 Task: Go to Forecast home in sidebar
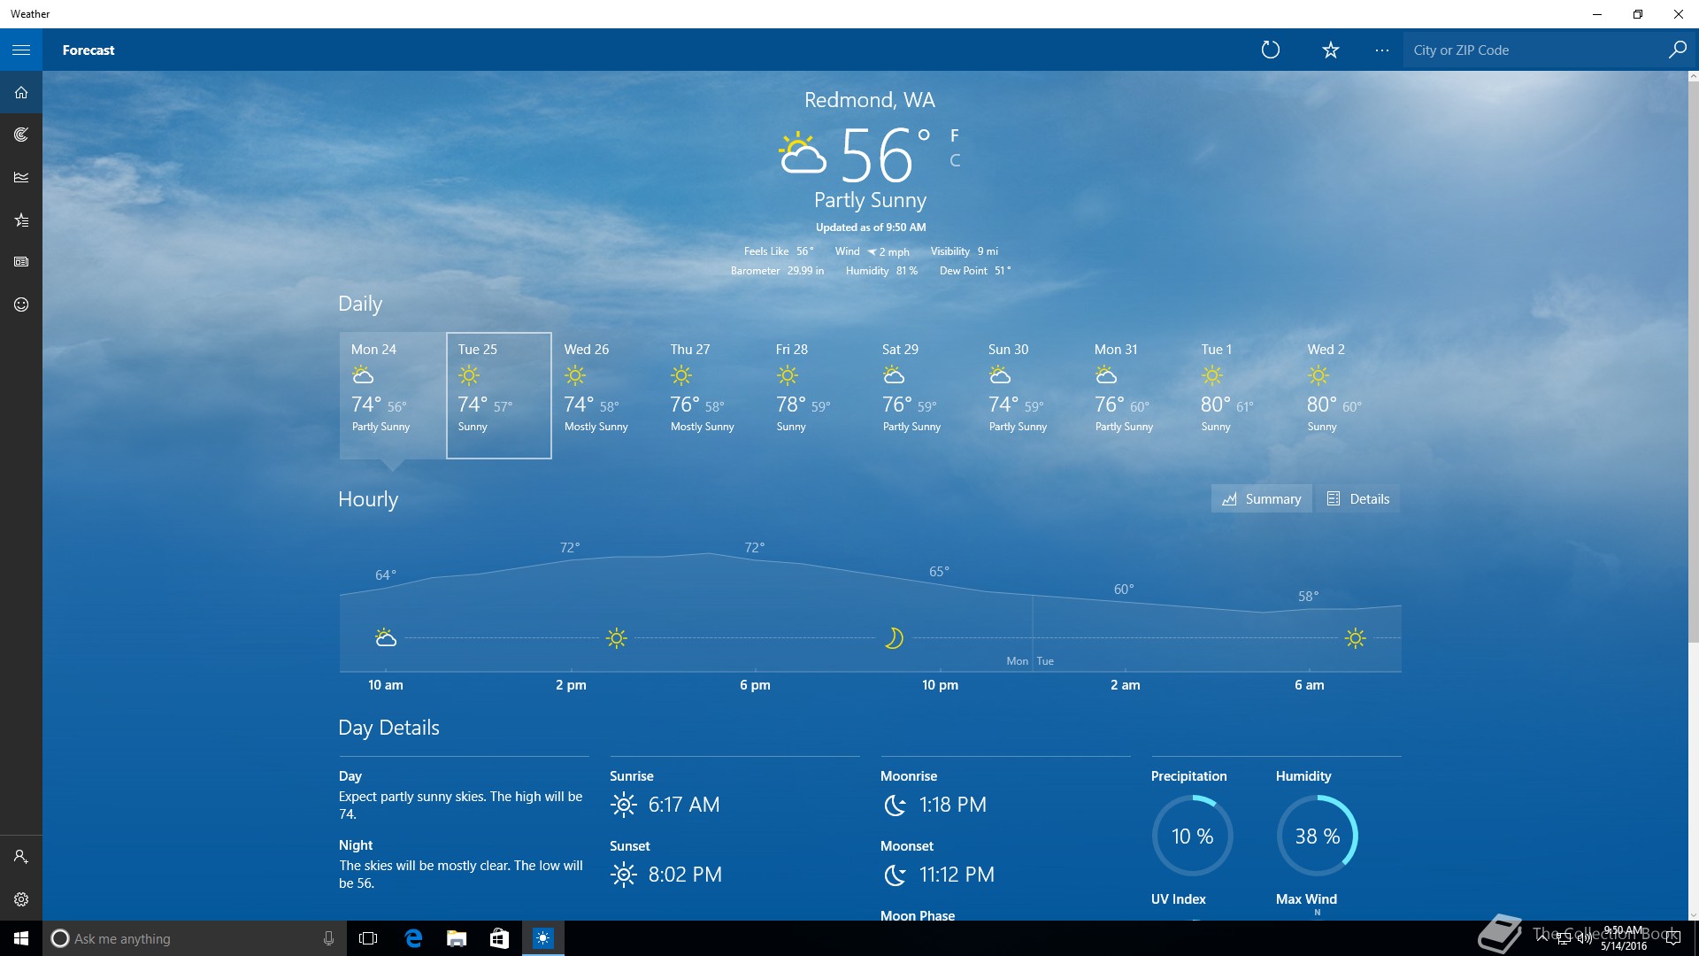click(21, 92)
